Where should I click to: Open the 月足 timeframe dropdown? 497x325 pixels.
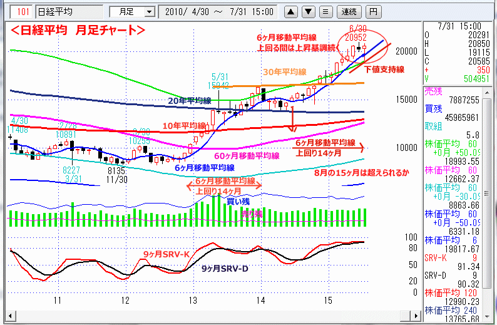[x=150, y=13]
